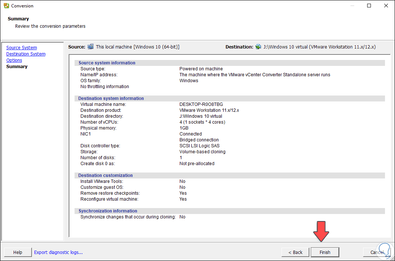Click the Help button
The width and height of the screenshot is (395, 261).
coord(18,252)
